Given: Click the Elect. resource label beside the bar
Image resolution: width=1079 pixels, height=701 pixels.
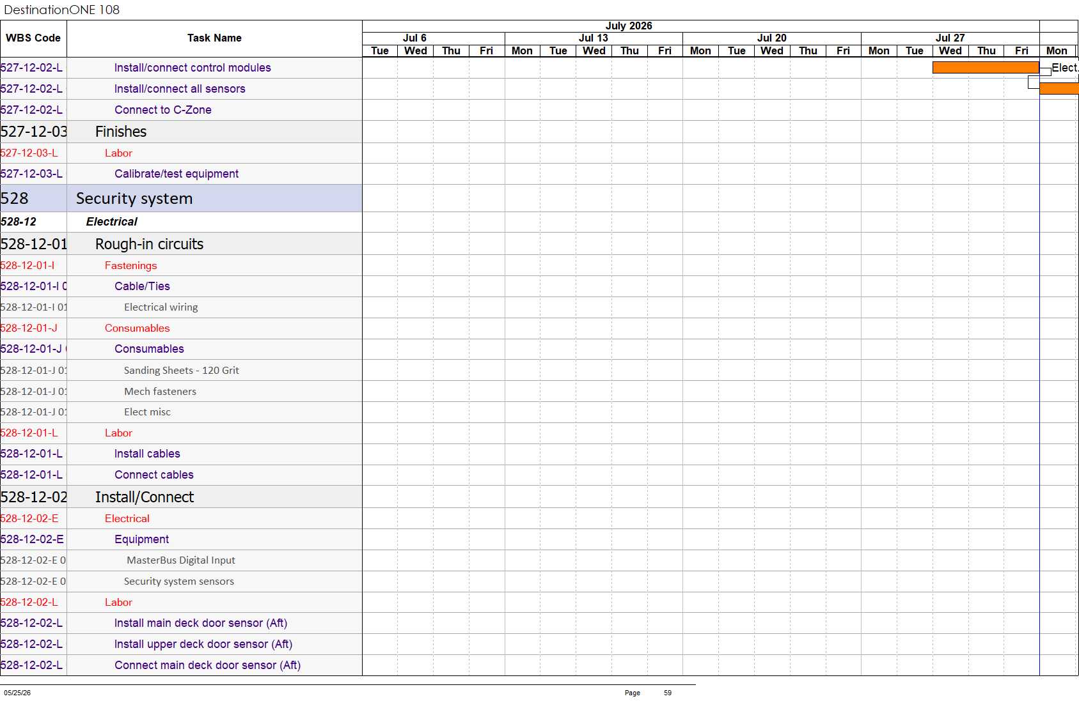Looking at the screenshot, I should coord(1065,68).
